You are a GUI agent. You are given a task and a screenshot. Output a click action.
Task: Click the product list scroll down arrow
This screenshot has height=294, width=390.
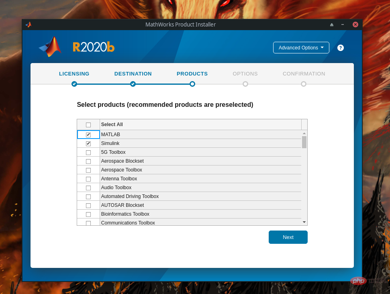pyautogui.click(x=304, y=222)
